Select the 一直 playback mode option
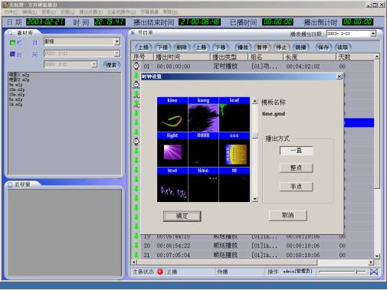The height and width of the screenshot is (290, 387). (x=296, y=151)
